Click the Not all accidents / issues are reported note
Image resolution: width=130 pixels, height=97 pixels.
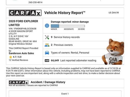click(33, 85)
